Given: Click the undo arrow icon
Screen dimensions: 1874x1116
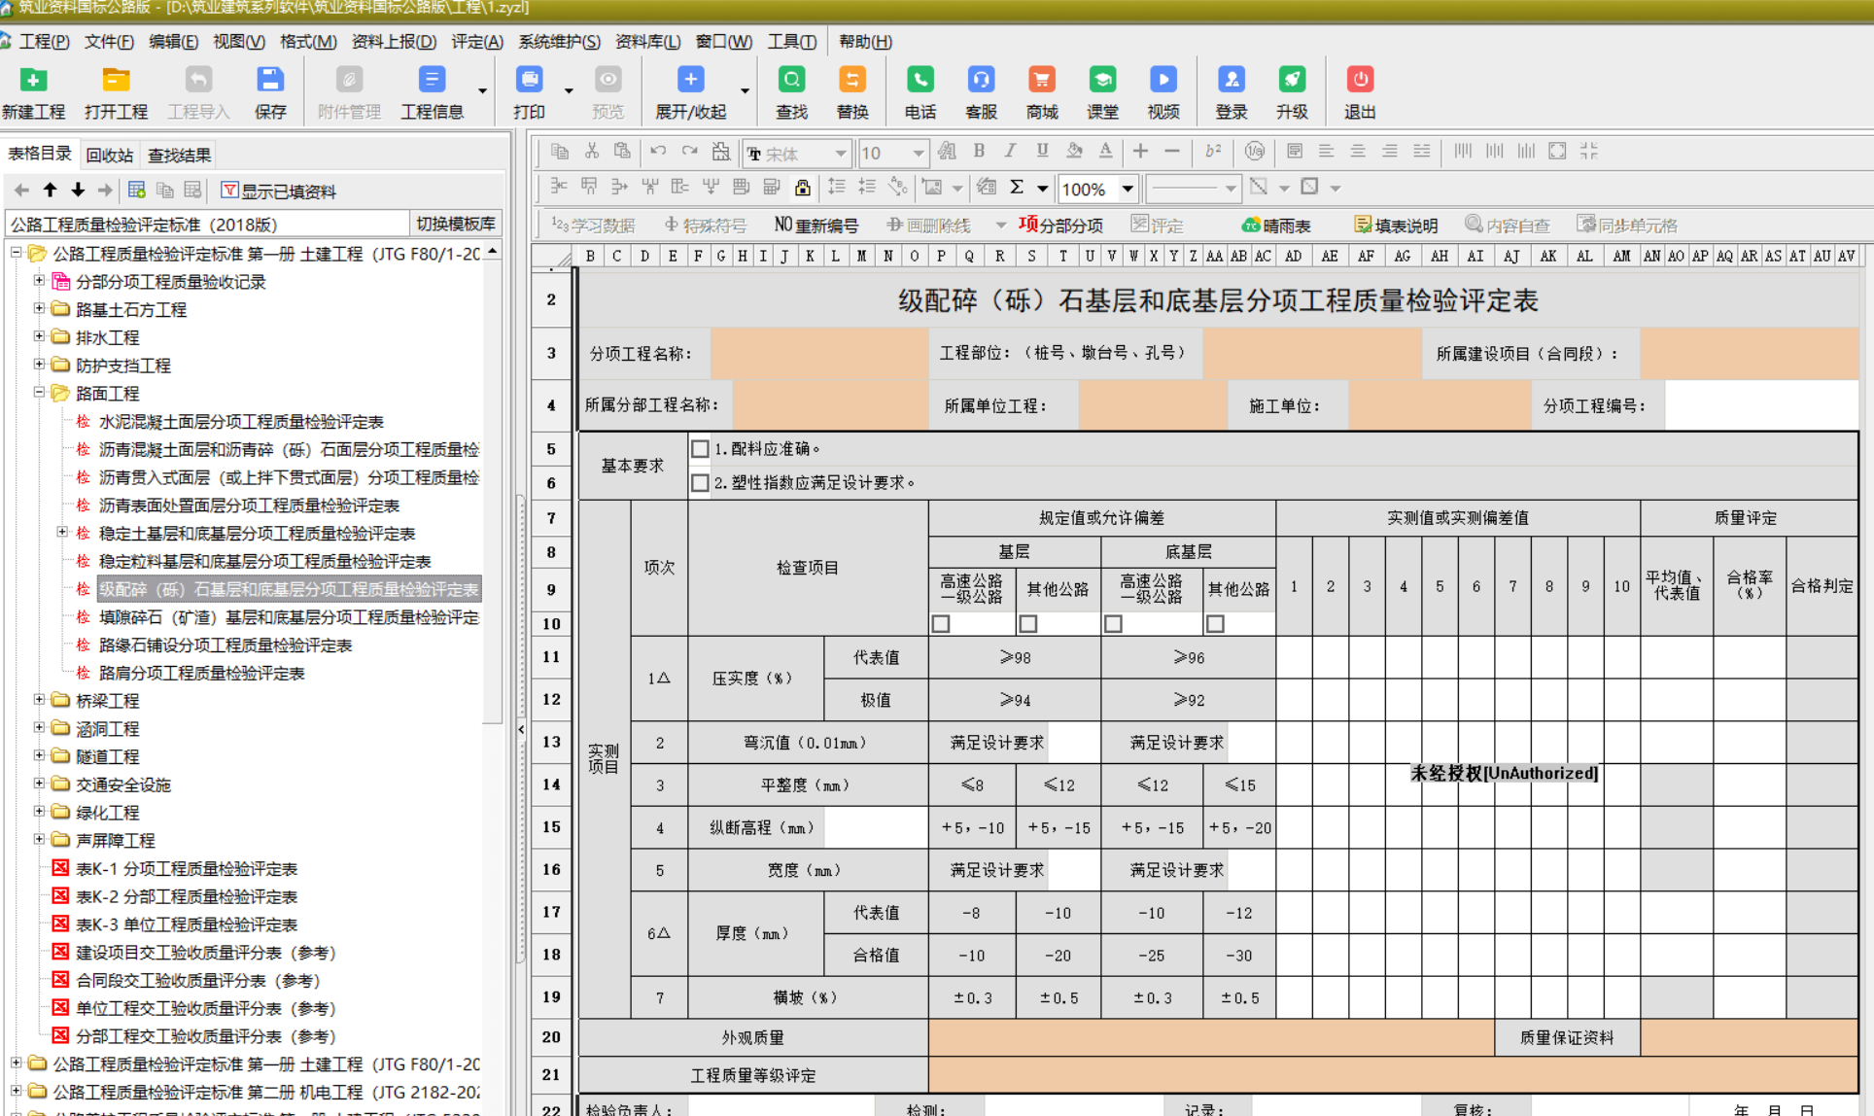Looking at the screenshot, I should [658, 151].
